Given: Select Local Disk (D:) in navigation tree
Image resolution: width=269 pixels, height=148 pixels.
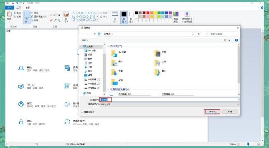Looking at the screenshot, I should tap(92, 83).
